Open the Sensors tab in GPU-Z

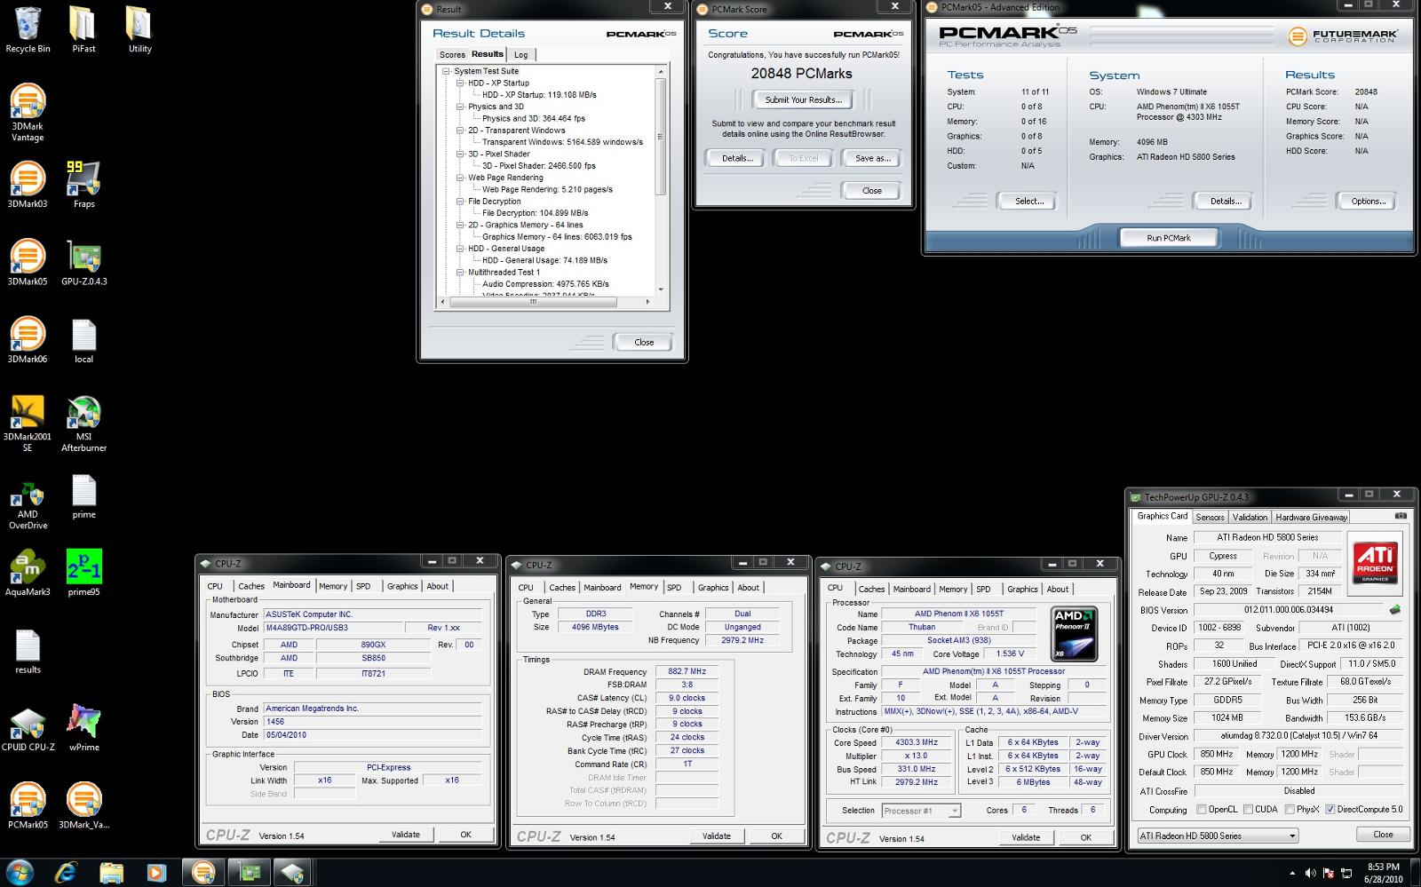(x=1210, y=517)
